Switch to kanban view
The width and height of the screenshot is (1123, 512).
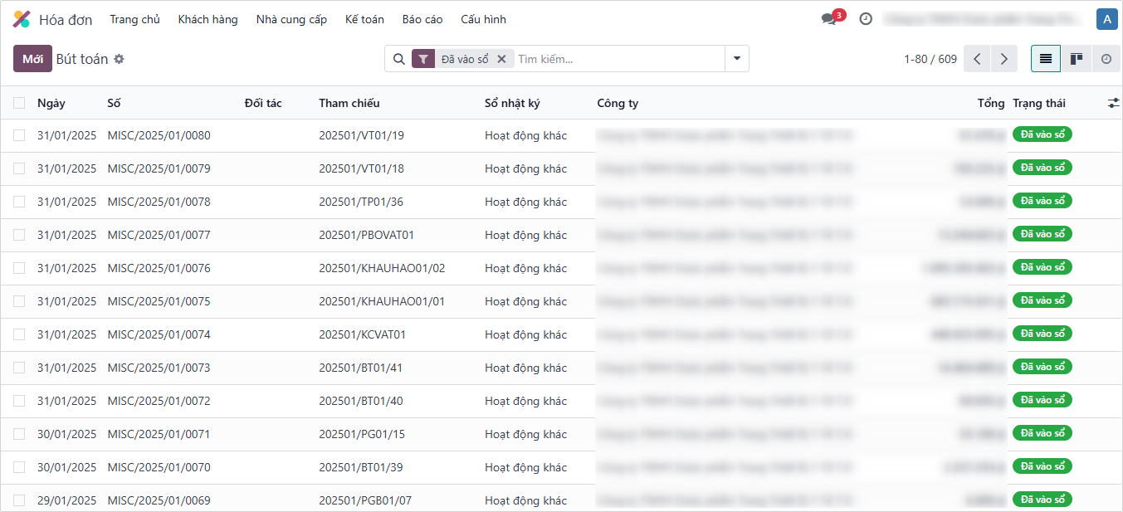pos(1076,59)
